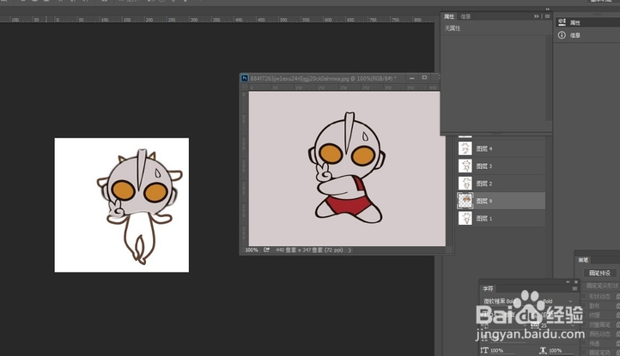620x356 pixels.
Task: Toggle the 传递 transfer checkbox
Action: pos(584,343)
